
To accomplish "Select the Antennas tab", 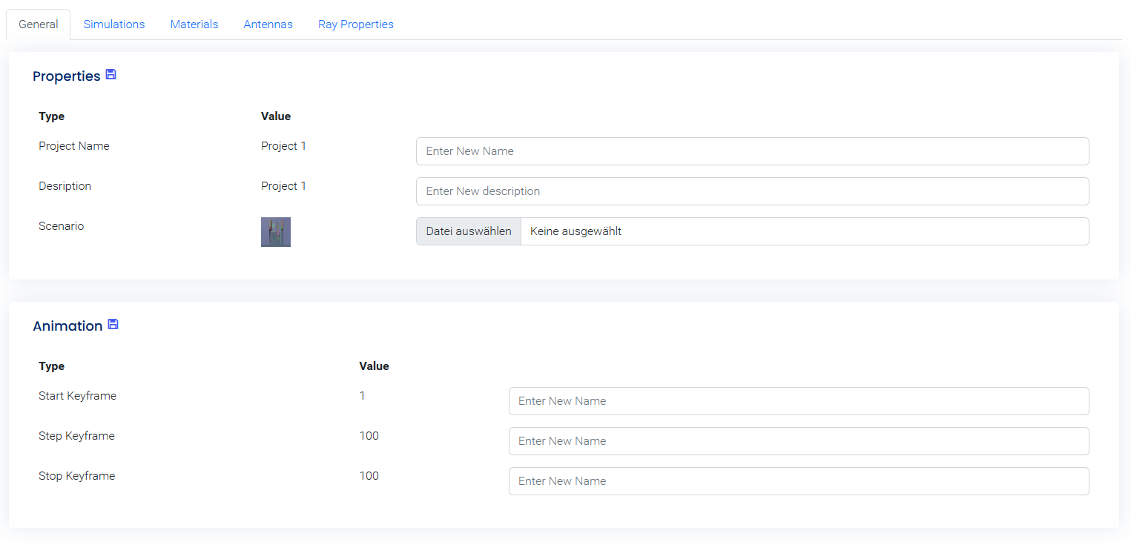I will (268, 24).
